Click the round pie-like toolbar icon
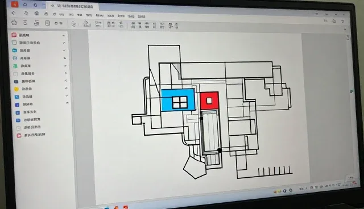Image resolution: width=364 pixels, height=209 pixels. [x=74, y=24]
